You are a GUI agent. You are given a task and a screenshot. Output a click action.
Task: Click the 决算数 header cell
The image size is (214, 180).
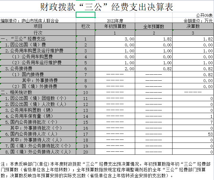tap(193, 26)
